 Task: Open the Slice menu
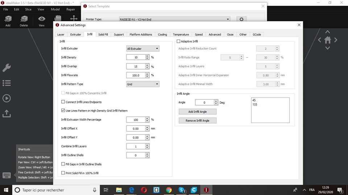coord(28,9)
